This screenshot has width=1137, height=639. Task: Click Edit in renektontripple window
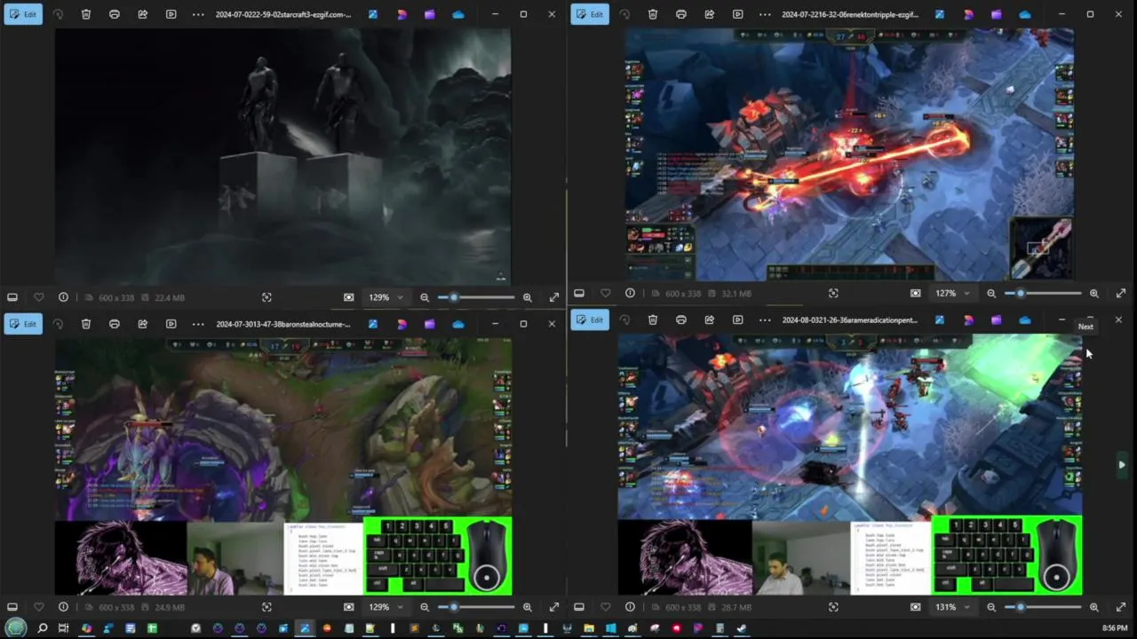coord(590,14)
